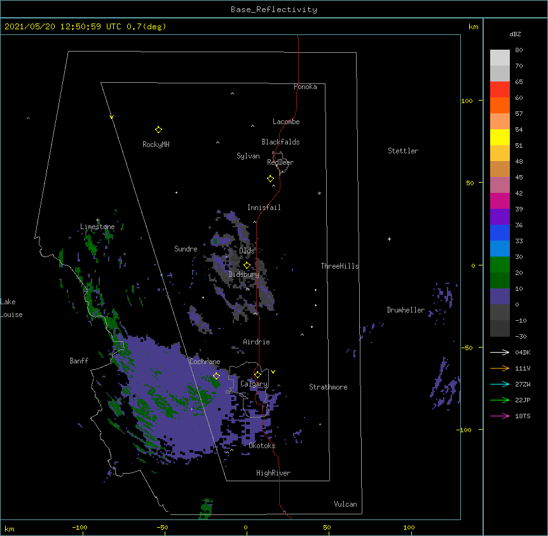Click the green echo patch below map bottom edge
The width and height of the screenshot is (548, 536).
pos(206,509)
